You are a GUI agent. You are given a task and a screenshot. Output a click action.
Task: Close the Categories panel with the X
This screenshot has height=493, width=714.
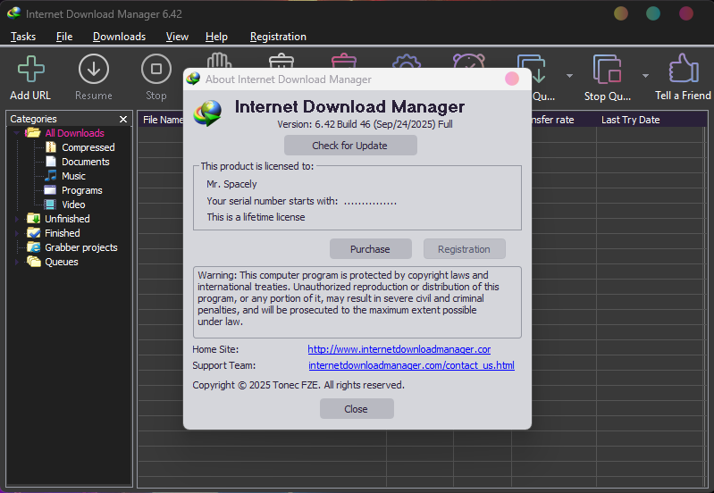tap(123, 120)
